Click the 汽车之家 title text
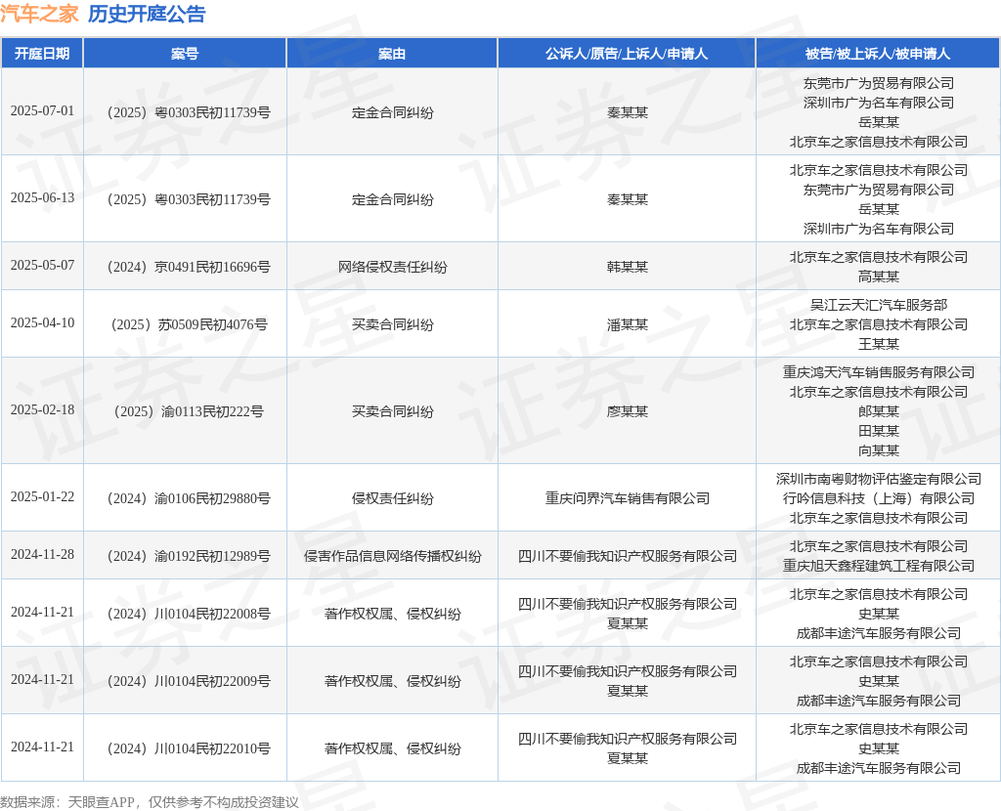Viewport: 1001px width, 811px height. (x=39, y=14)
